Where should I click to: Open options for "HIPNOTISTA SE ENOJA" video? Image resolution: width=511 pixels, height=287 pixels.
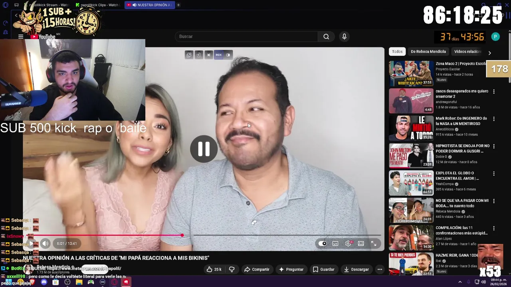tap(494, 146)
